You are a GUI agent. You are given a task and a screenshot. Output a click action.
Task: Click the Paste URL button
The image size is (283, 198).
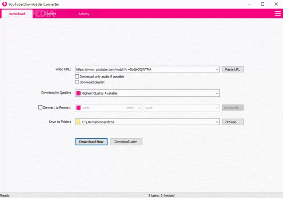[233, 69]
